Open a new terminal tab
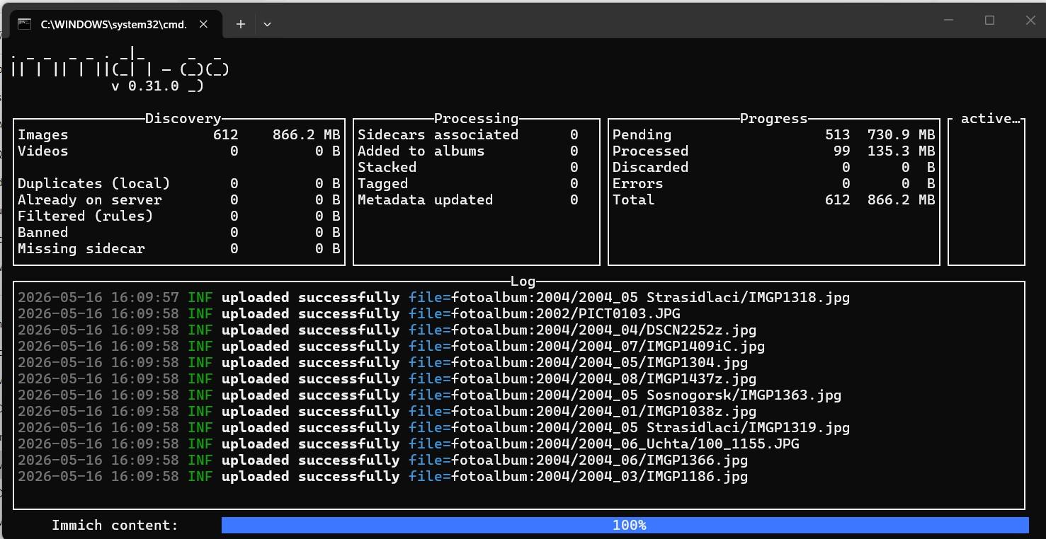The image size is (1046, 539). (241, 24)
